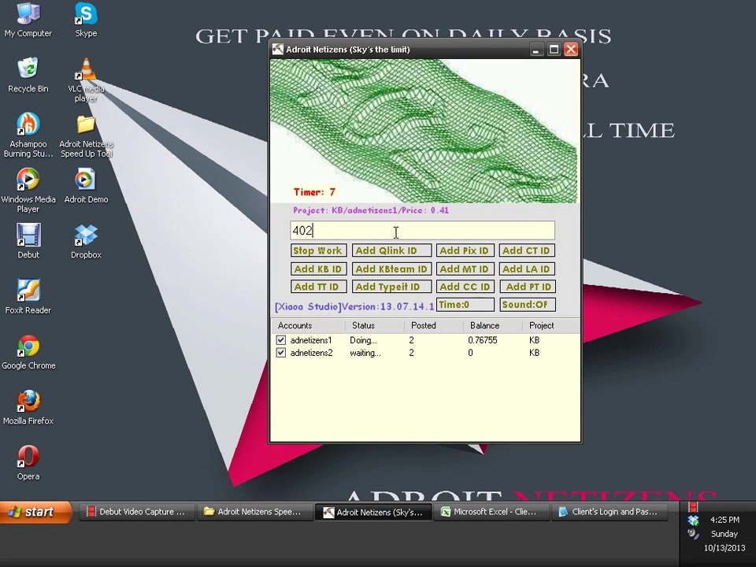Switch to Client's Login and Pas taskbar item
The image size is (756, 567).
[x=610, y=512]
